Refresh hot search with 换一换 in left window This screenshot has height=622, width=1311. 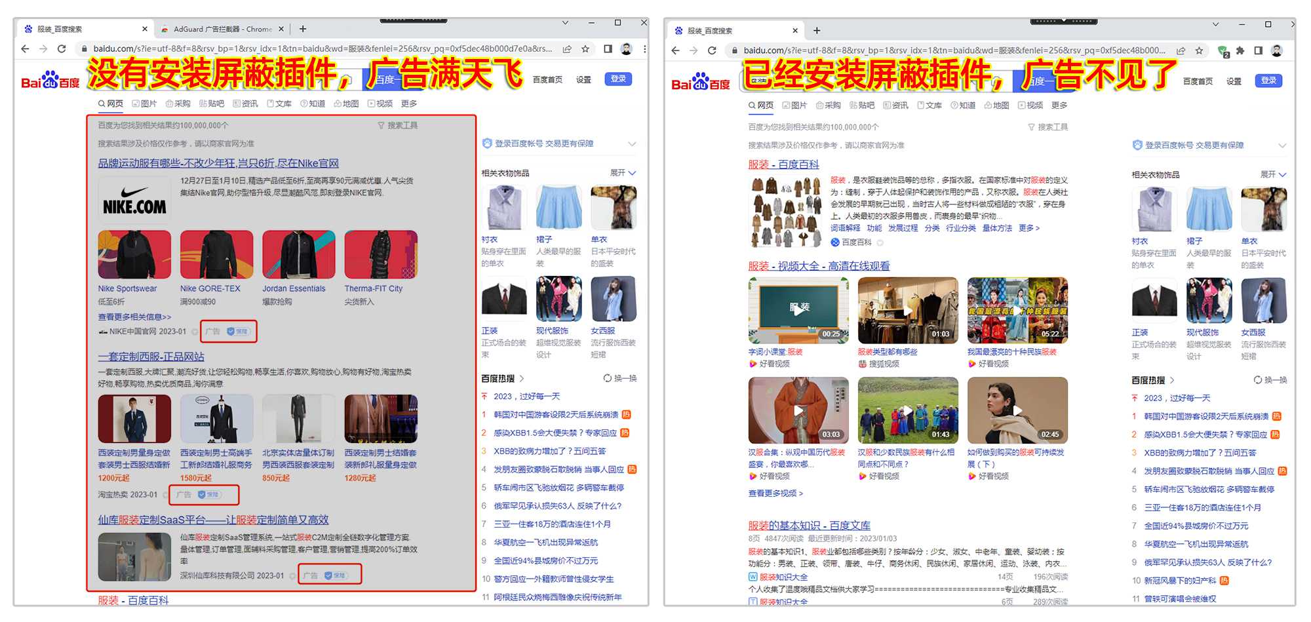click(620, 378)
